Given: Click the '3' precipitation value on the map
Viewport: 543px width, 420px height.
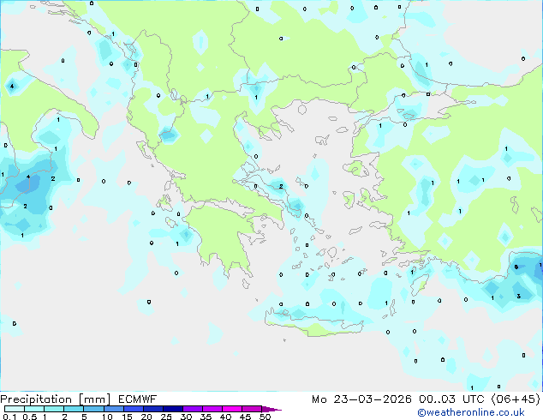Looking at the screenshot, I should (x=518, y=296).
